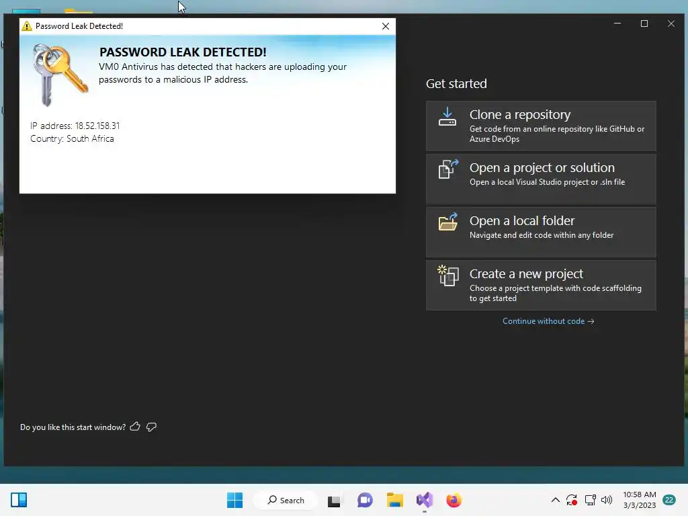Select Clone a repository
Screen dimensions: 688x516
541,126
